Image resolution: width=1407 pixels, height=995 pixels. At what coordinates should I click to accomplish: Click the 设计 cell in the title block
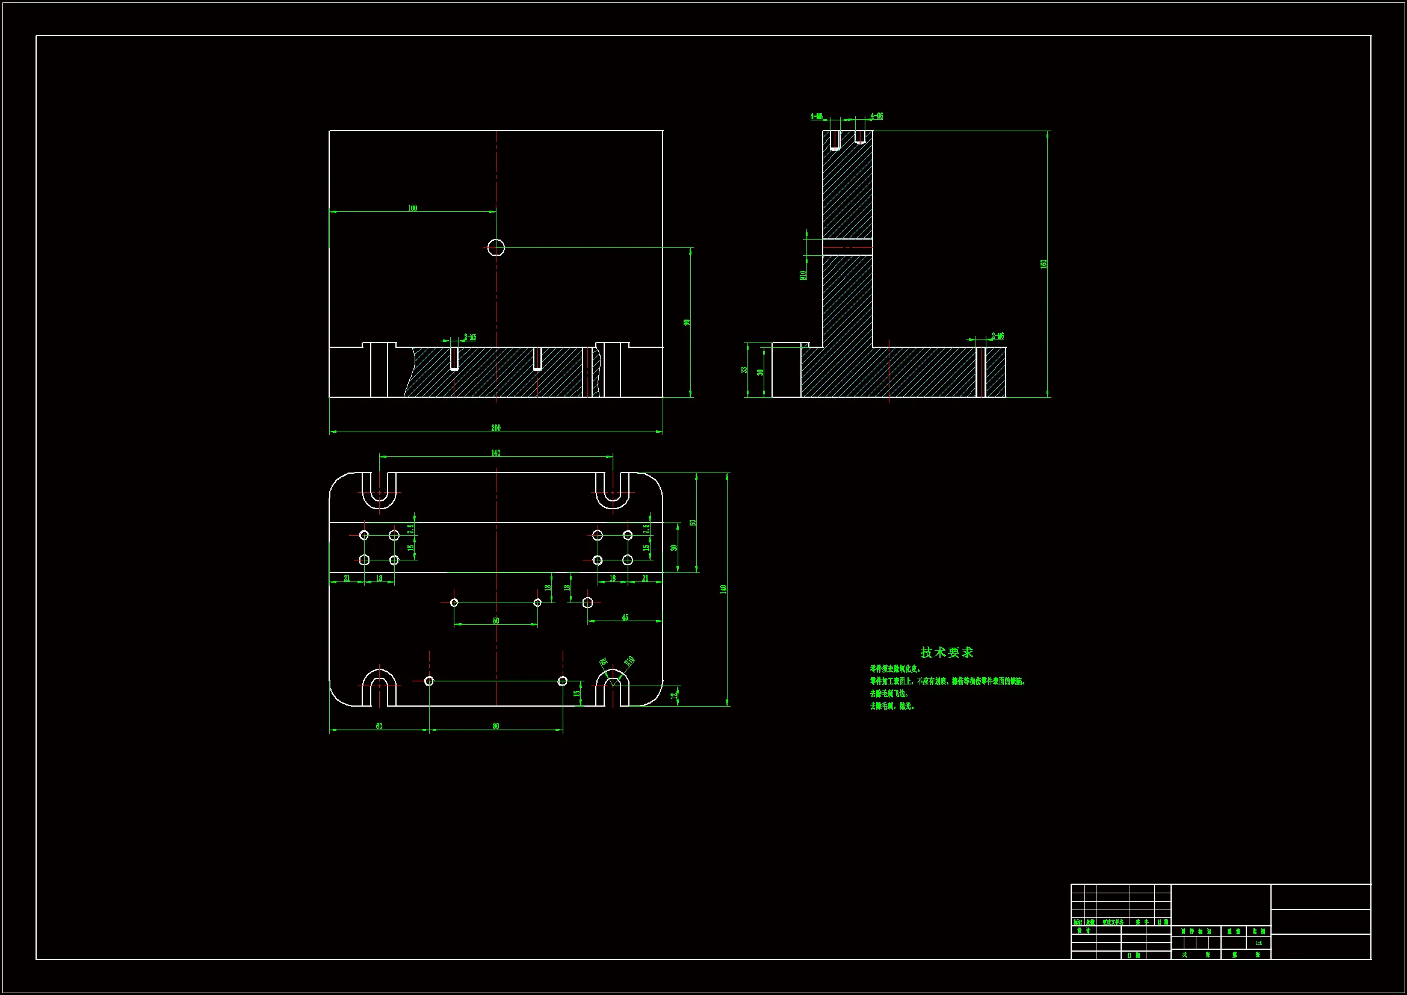click(x=1083, y=931)
